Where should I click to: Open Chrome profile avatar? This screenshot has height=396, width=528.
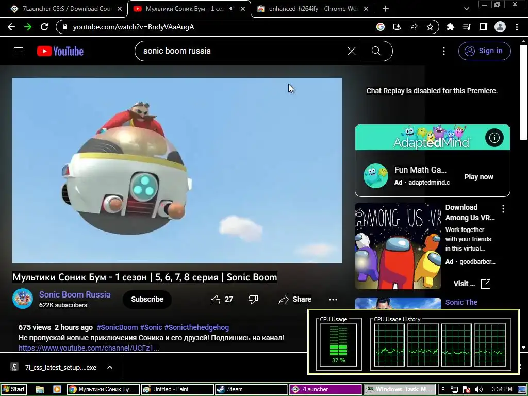pos(500,27)
